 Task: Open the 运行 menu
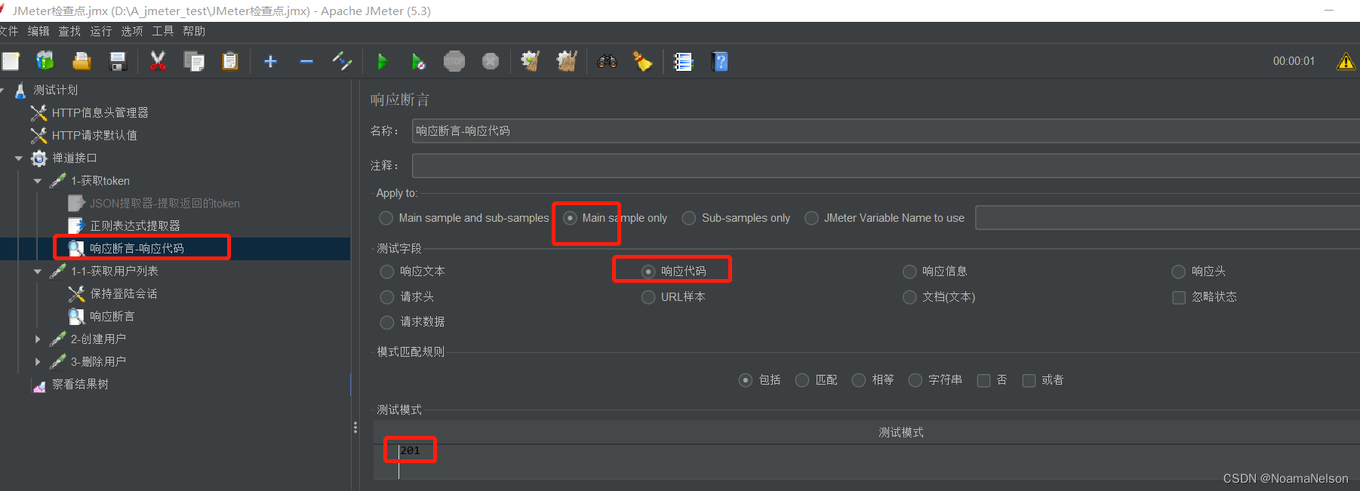tap(100, 31)
